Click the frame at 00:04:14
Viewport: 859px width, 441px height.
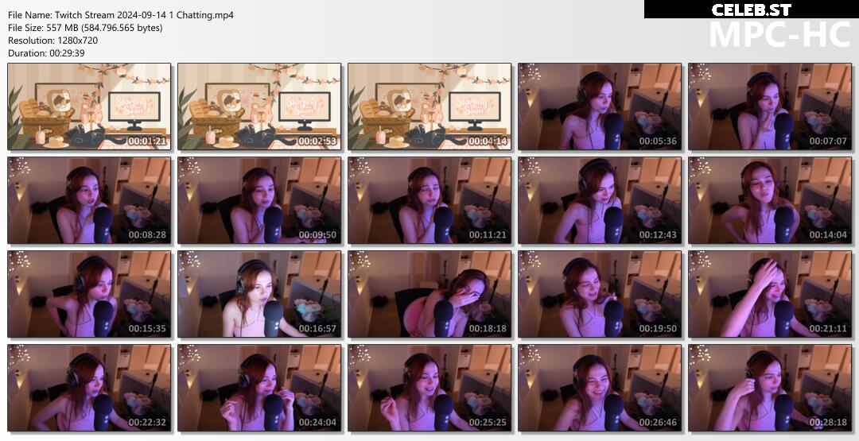429,106
